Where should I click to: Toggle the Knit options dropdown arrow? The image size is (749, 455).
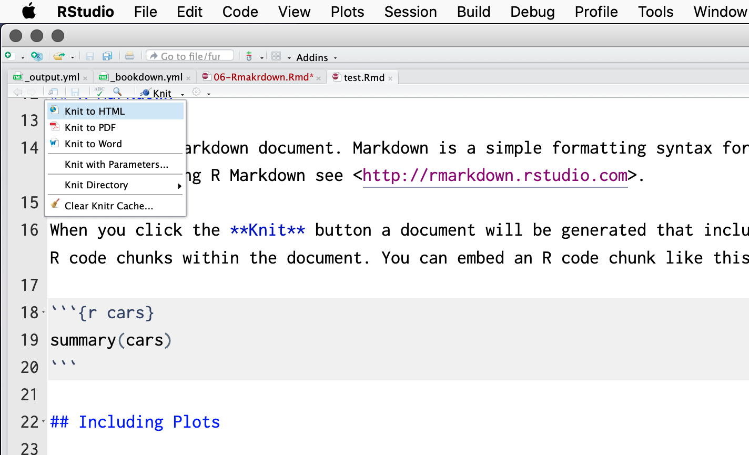click(183, 94)
